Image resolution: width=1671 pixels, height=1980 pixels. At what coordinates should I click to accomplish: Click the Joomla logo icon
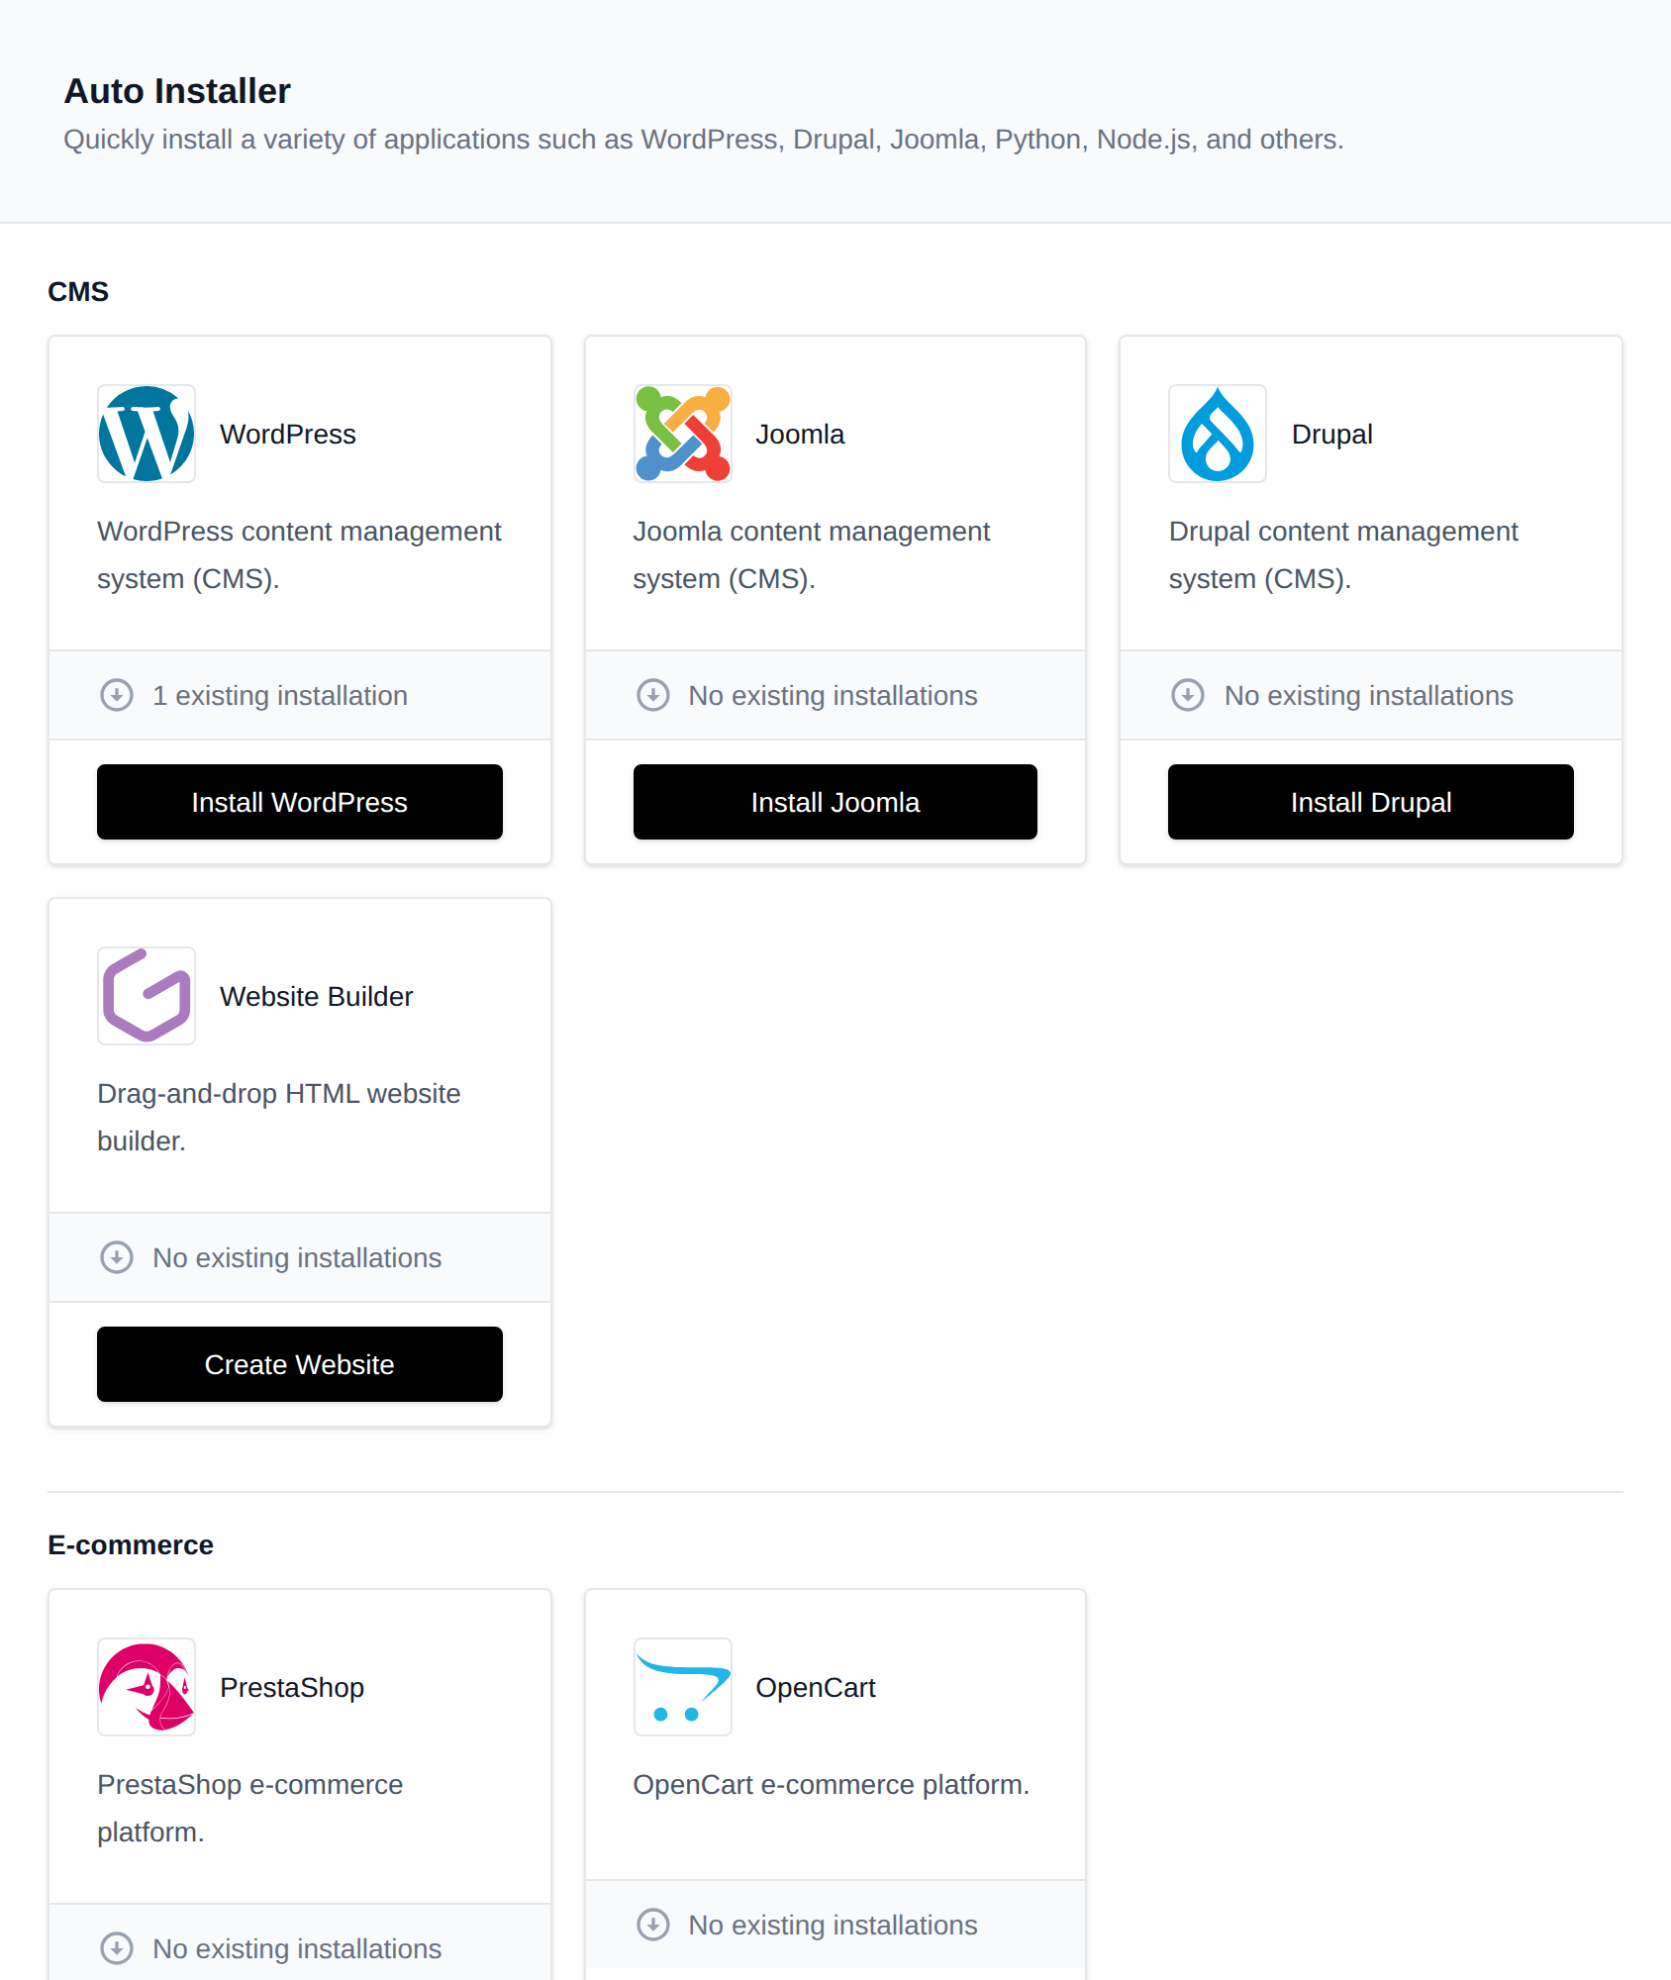pos(683,434)
